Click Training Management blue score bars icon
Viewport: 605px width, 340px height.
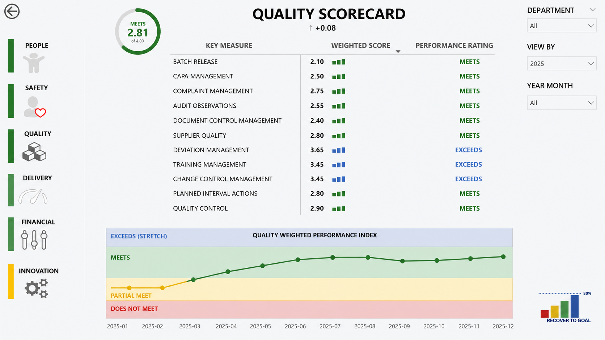point(339,165)
